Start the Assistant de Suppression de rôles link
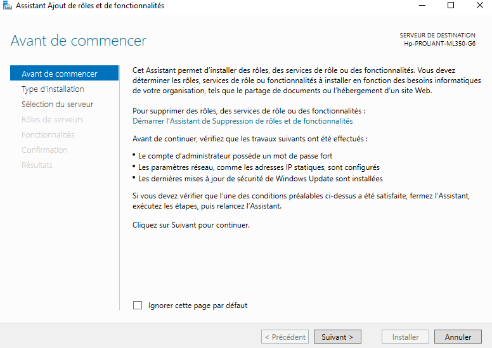The width and height of the screenshot is (492, 348). pos(242,121)
